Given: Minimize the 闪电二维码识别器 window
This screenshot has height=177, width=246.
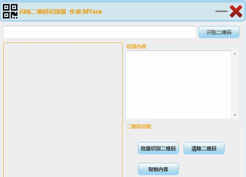Looking at the screenshot, I should coord(221,11).
